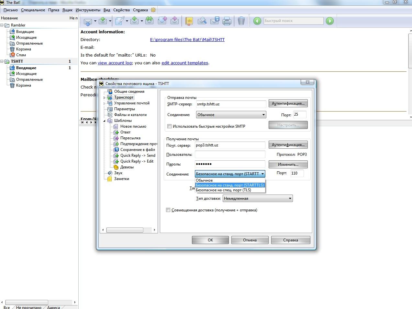The width and height of the screenshot is (412, 309).
Task: Confirm the dialog with OK
Action: (210, 240)
